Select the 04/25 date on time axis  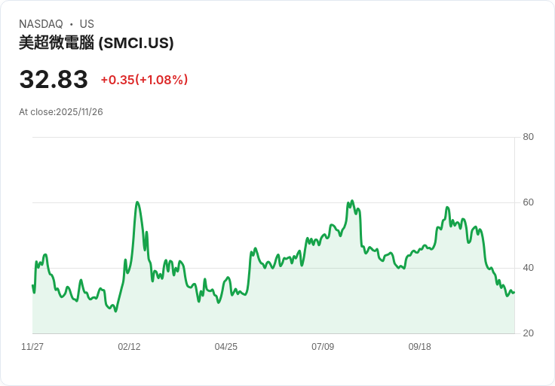point(225,347)
